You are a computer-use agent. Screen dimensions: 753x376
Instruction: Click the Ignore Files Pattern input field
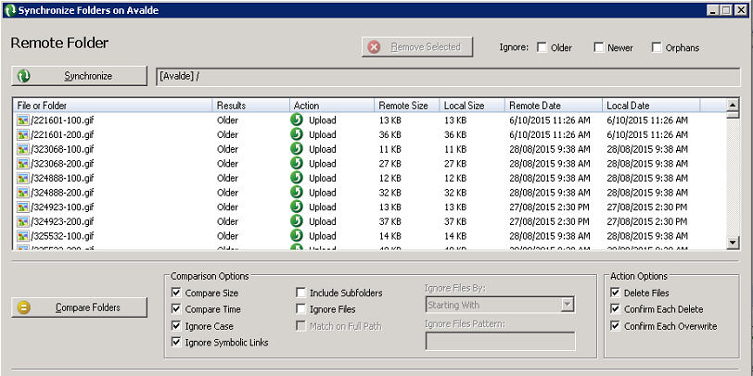(x=501, y=341)
